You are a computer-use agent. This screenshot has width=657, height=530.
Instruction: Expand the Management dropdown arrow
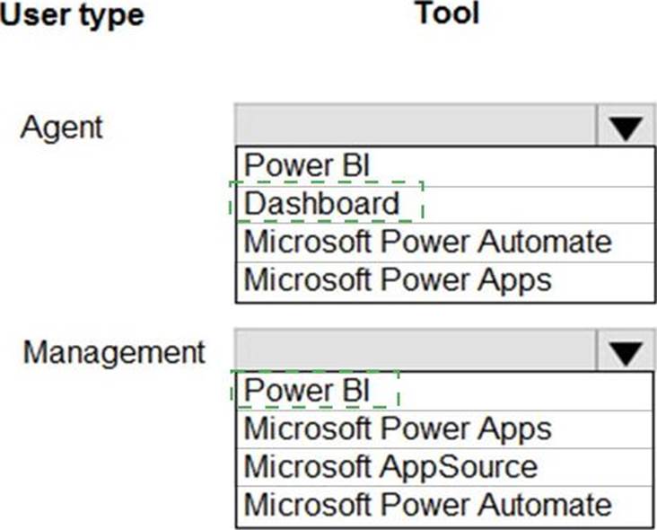625,351
